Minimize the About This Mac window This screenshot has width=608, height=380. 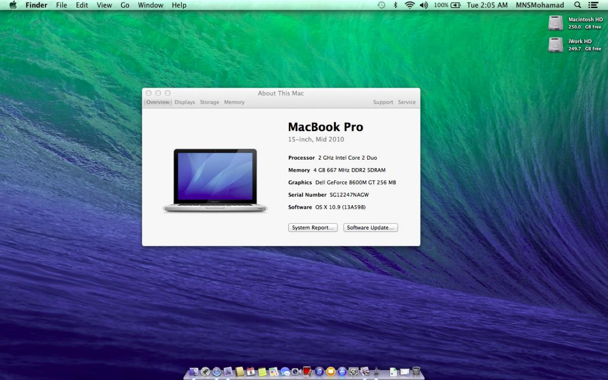point(158,93)
